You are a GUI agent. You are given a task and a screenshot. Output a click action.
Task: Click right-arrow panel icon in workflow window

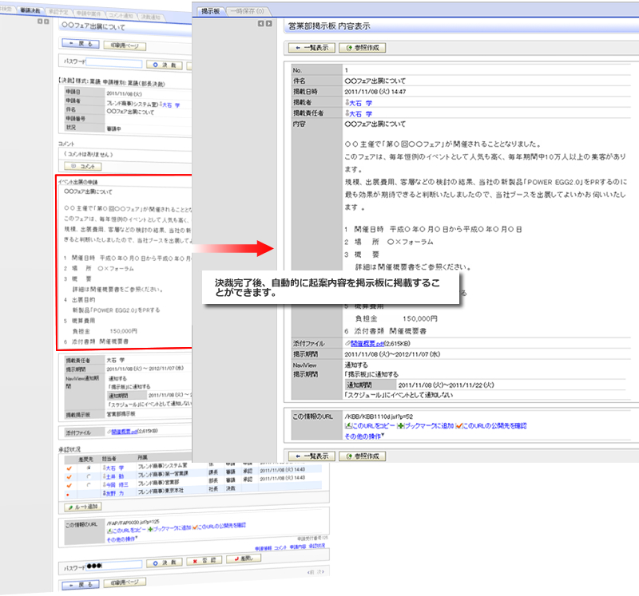(x=46, y=22)
